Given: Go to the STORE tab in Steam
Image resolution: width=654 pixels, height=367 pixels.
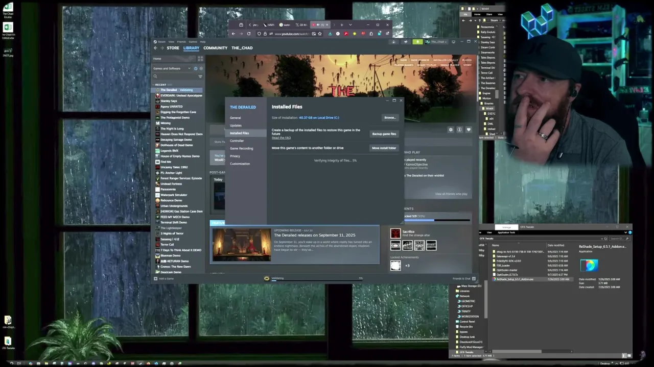Looking at the screenshot, I should coord(173,48).
